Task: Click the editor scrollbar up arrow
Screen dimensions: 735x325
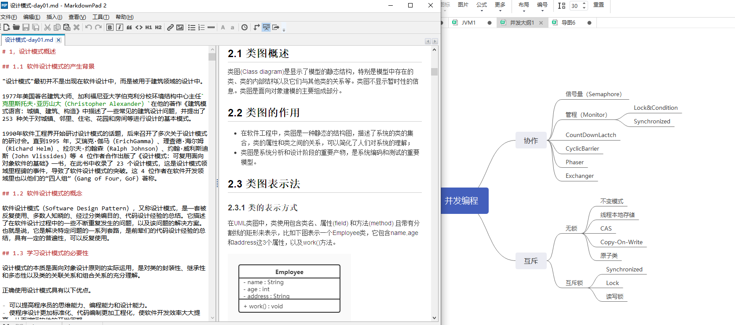Action: 212,49
